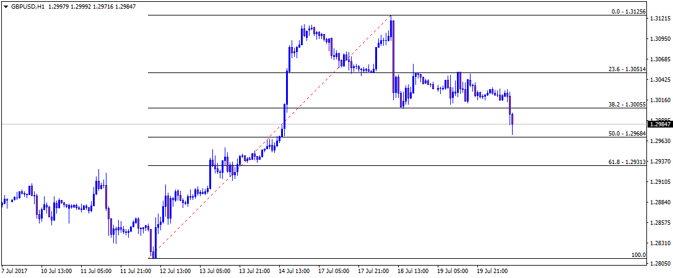
Task: Click the 1.28050 price scale value
Action: coord(659,264)
